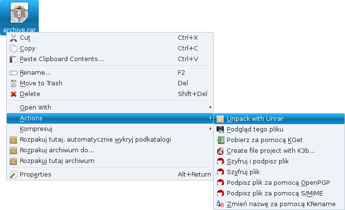
Task: Click the red X Delete icon
Action: point(14,94)
